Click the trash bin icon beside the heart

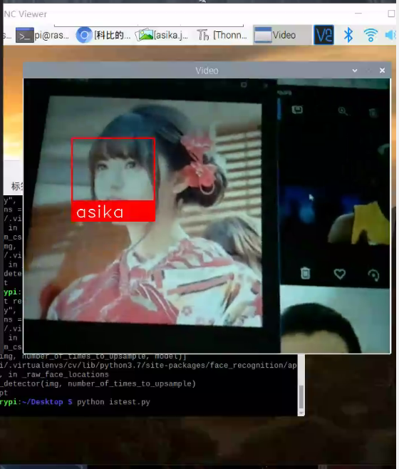click(x=305, y=273)
